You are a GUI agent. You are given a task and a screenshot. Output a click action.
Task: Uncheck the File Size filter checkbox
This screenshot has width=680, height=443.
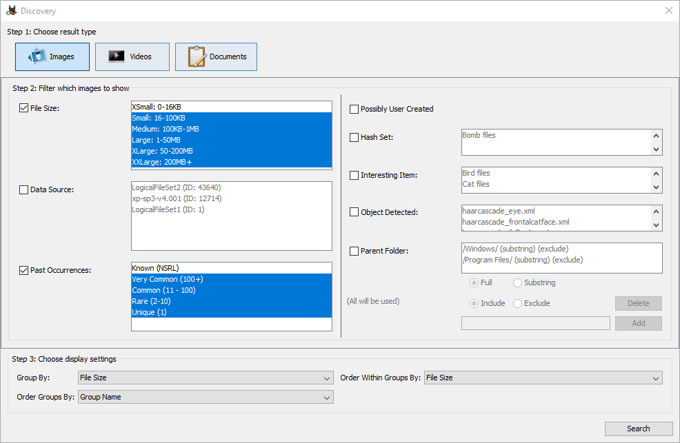tap(24, 108)
